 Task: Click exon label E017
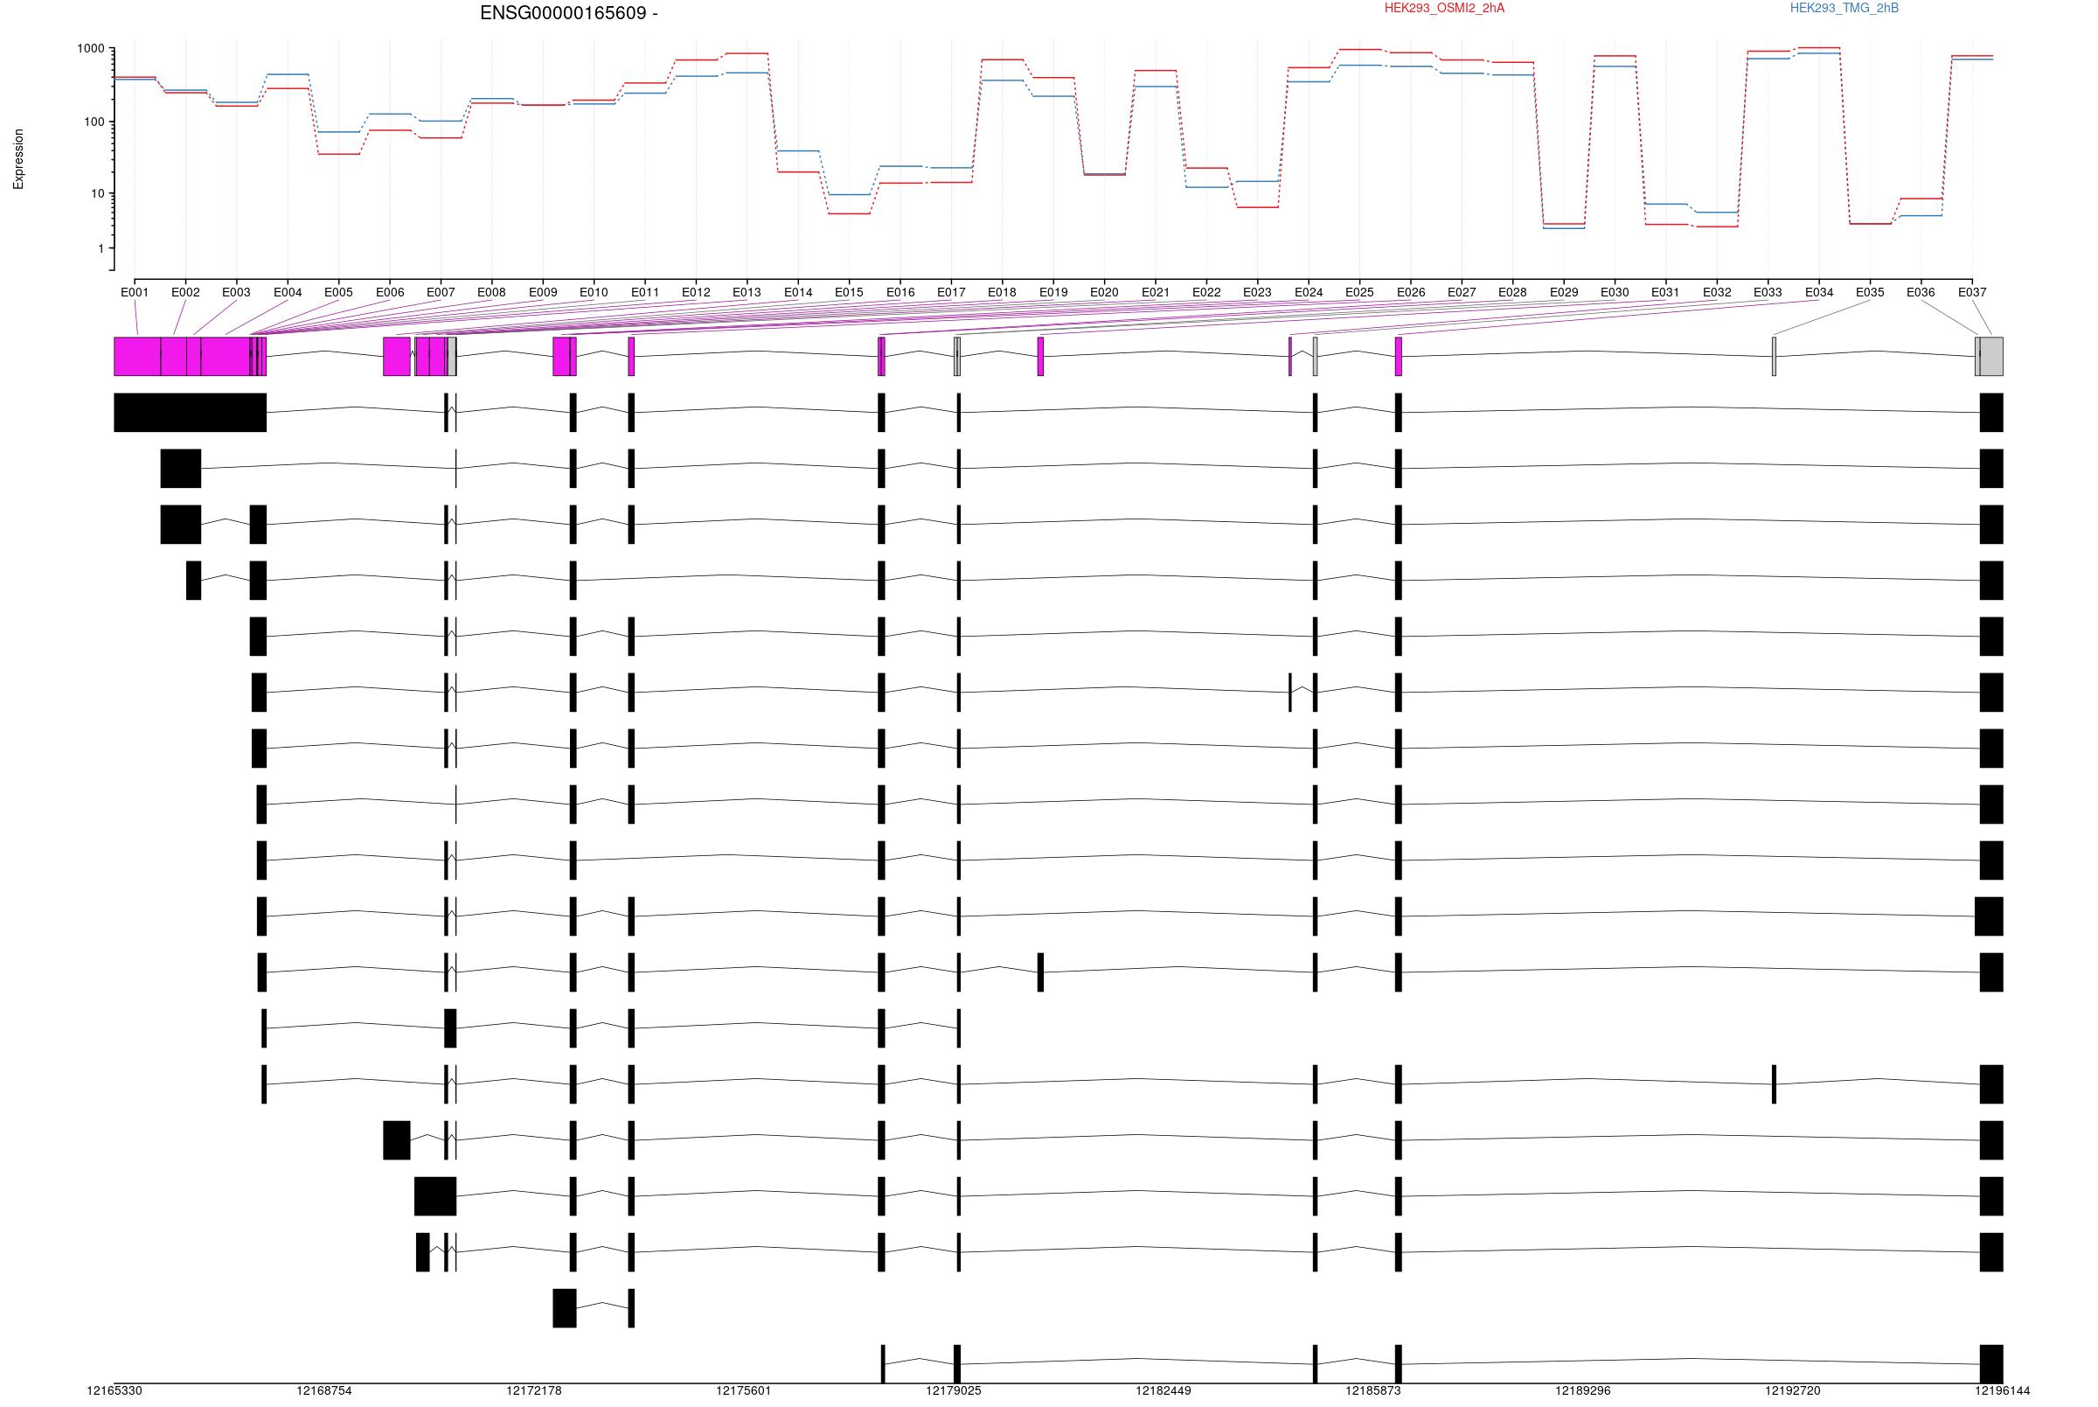952,293
